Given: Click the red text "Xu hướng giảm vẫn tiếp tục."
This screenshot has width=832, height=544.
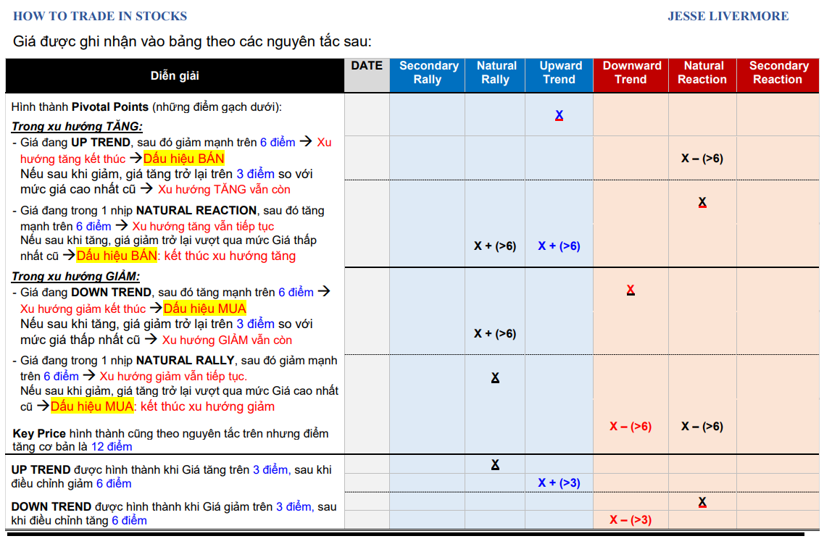Looking at the screenshot, I should (173, 377).
